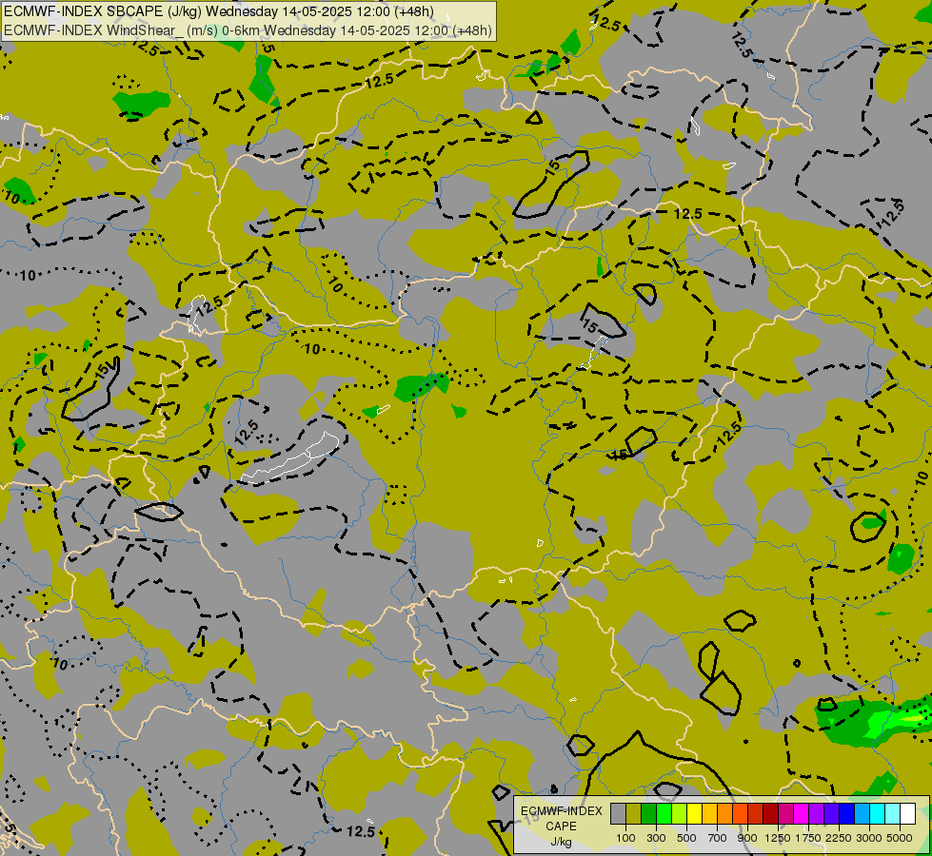932x856 pixels.
Task: Click the "J/kg" unit text in legend
Action: [561, 842]
